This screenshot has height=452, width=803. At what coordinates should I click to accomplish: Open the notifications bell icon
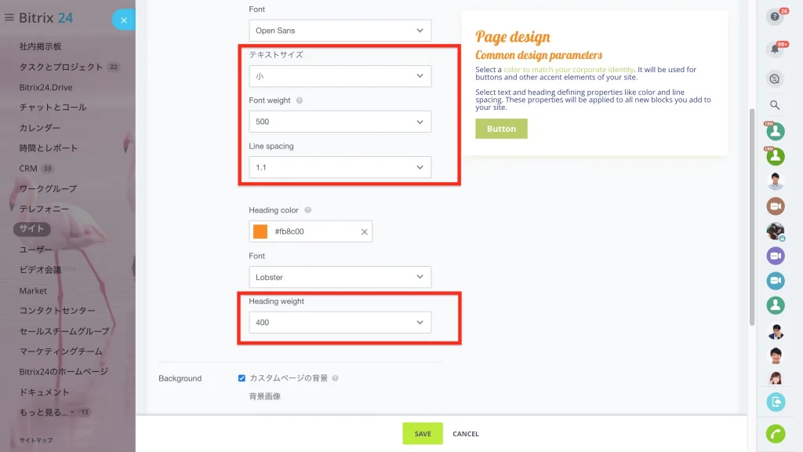(775, 49)
